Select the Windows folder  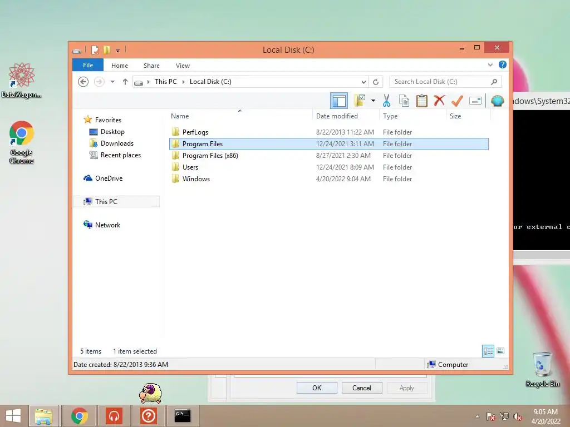(x=328, y=178)
